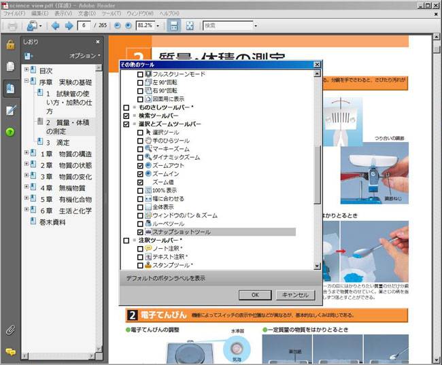This screenshot has width=442, height=365.
Task: Click bookmark icon for 巻末資料
Action: 33,221
